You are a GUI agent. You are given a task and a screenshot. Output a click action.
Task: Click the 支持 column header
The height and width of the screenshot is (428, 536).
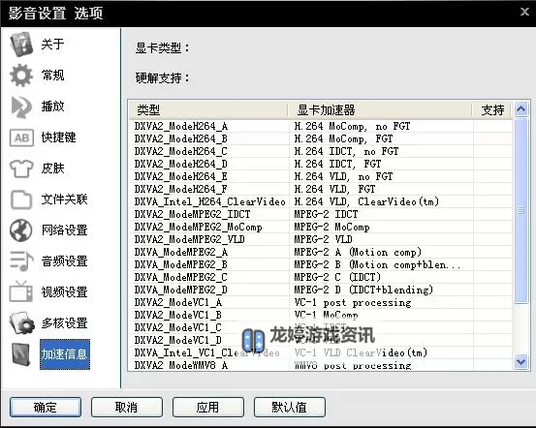492,110
